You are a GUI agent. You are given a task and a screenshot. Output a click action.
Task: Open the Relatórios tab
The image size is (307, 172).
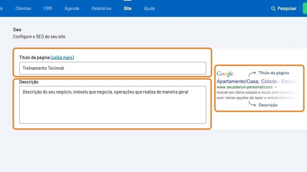[101, 8]
